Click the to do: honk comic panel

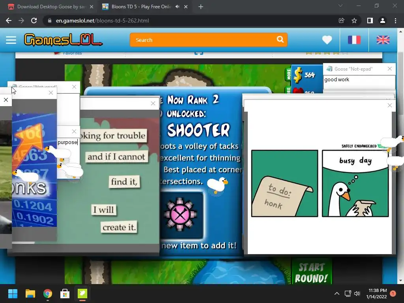(284, 183)
